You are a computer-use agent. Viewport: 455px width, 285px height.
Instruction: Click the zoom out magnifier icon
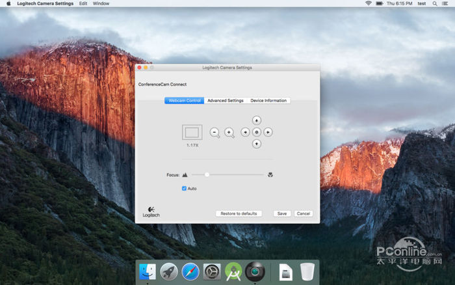pos(215,133)
